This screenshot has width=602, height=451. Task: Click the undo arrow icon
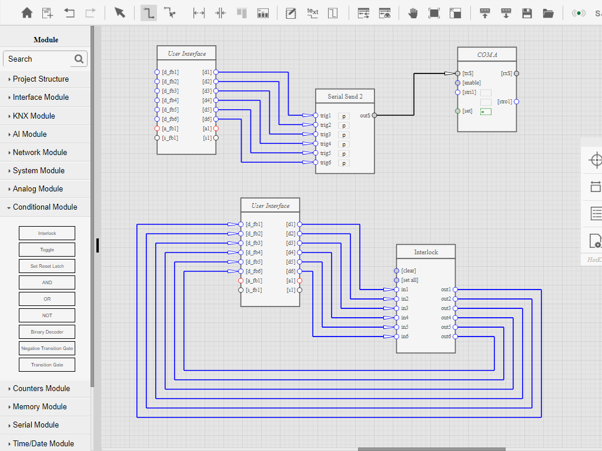[x=69, y=13]
